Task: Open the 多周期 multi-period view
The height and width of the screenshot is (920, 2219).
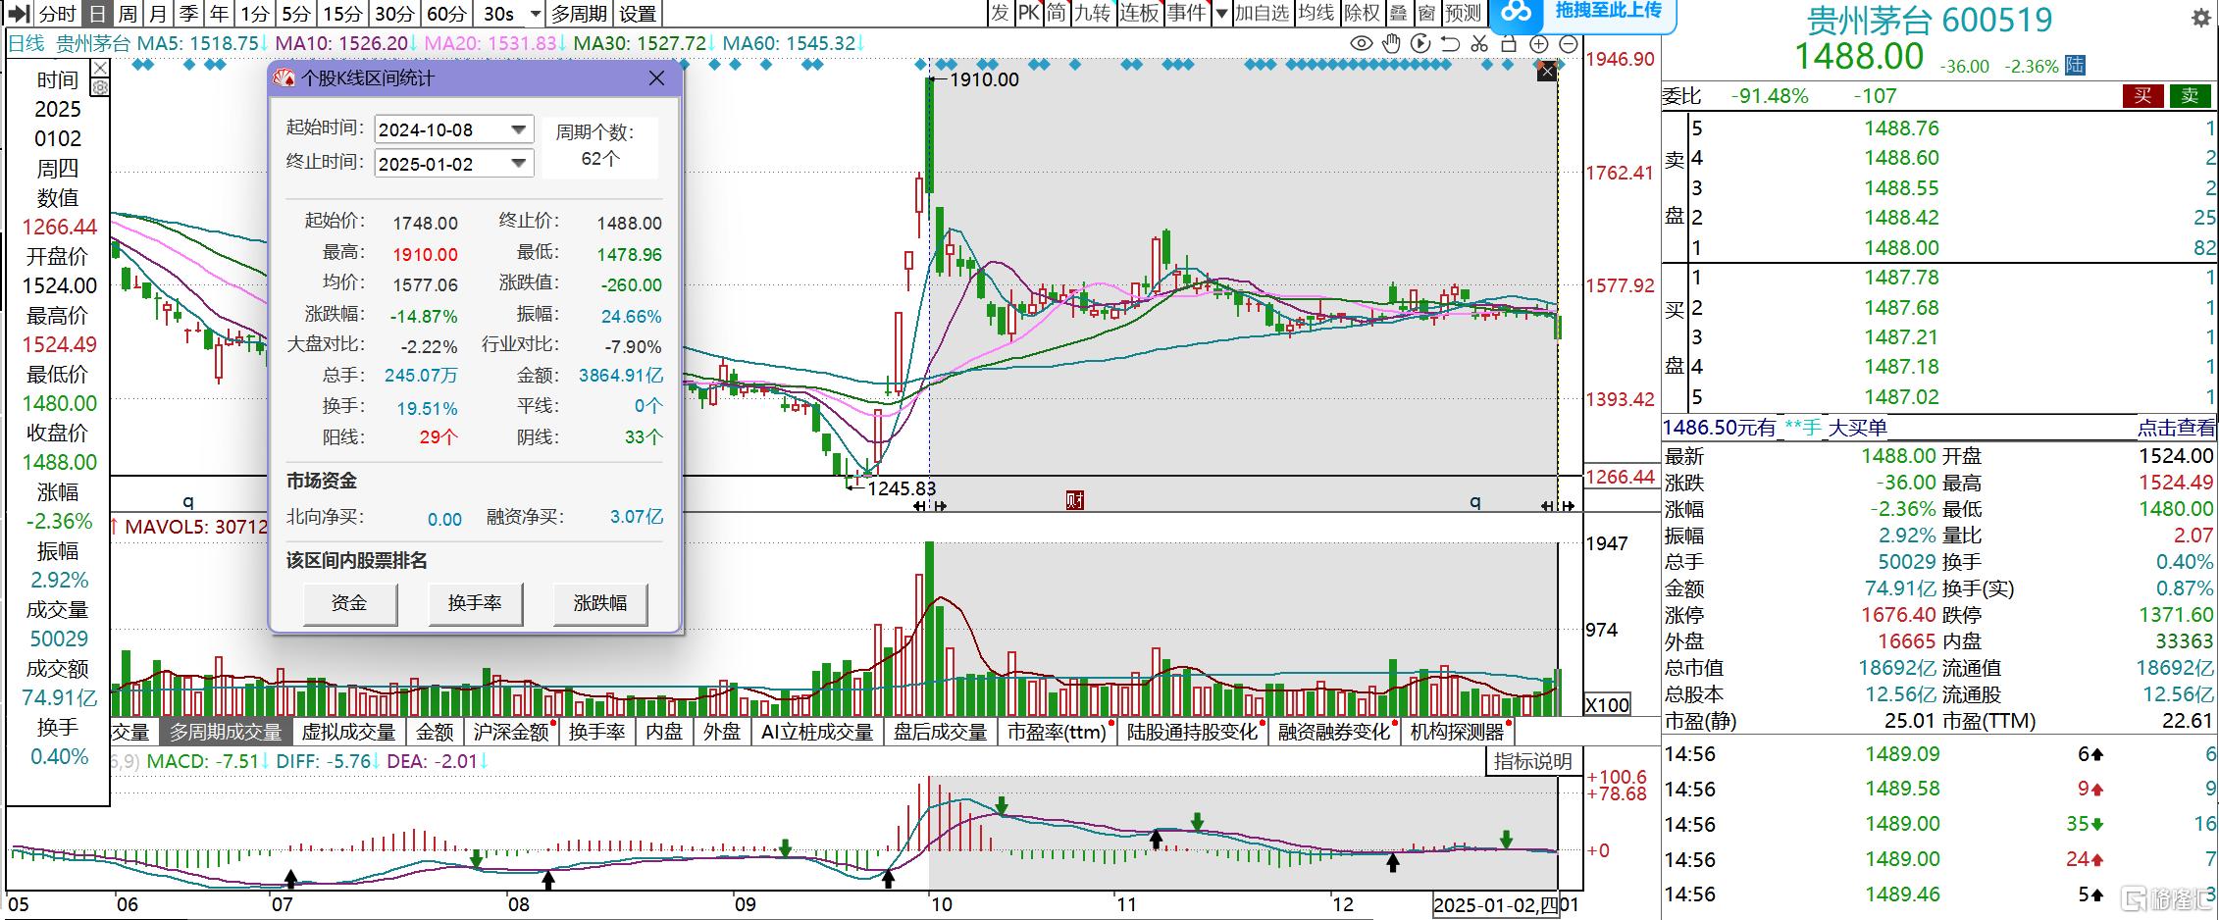Action: click(579, 14)
